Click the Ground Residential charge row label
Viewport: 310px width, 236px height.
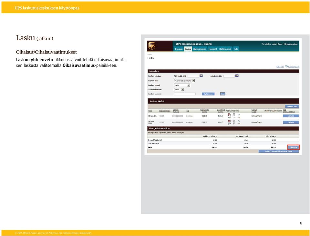click(x=155, y=140)
